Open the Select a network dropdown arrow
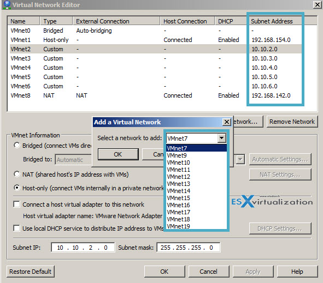The width and height of the screenshot is (323, 283). [222, 138]
